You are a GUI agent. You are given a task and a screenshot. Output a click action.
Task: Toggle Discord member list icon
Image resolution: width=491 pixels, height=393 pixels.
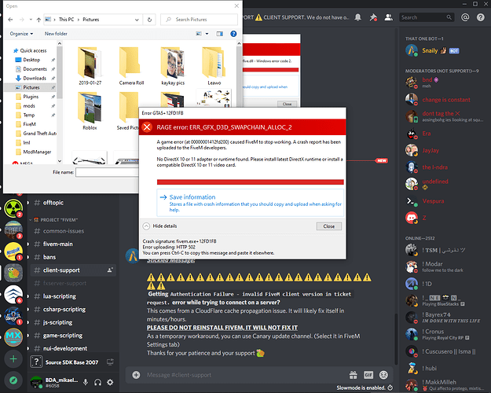point(389,17)
